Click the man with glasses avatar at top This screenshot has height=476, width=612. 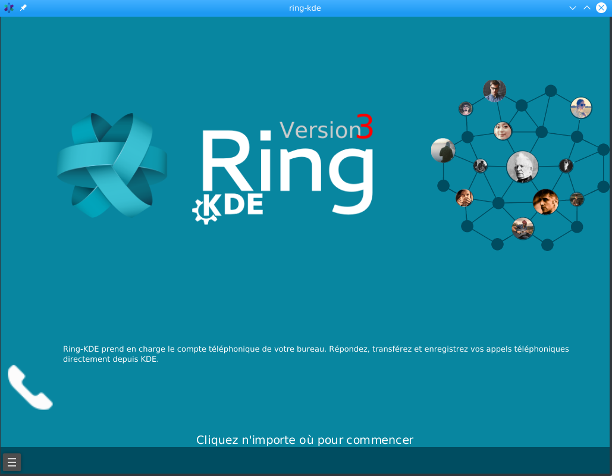pyautogui.click(x=494, y=91)
